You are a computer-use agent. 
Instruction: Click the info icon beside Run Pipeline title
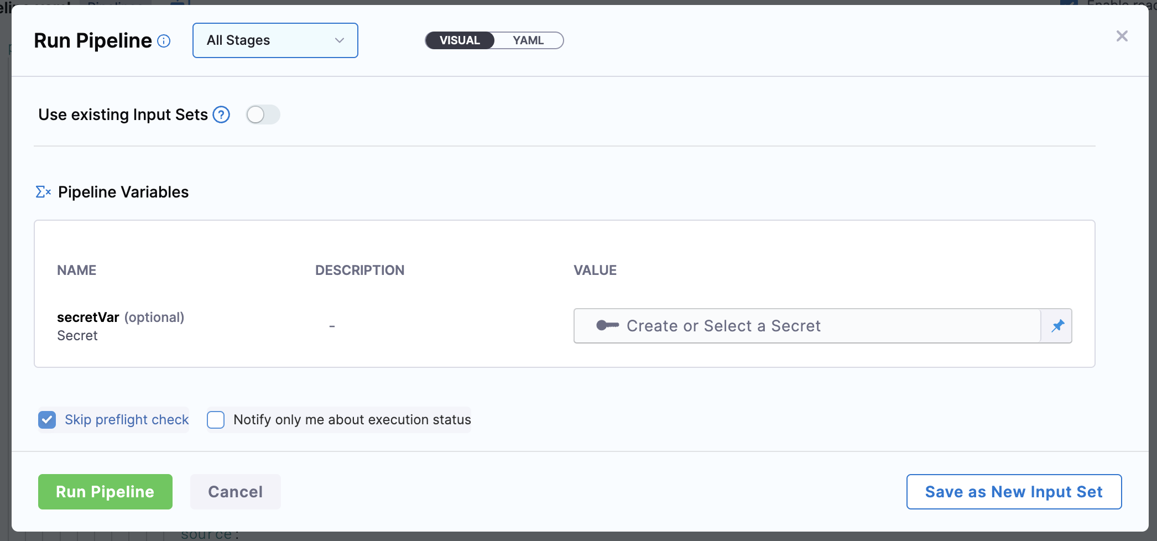pos(164,41)
